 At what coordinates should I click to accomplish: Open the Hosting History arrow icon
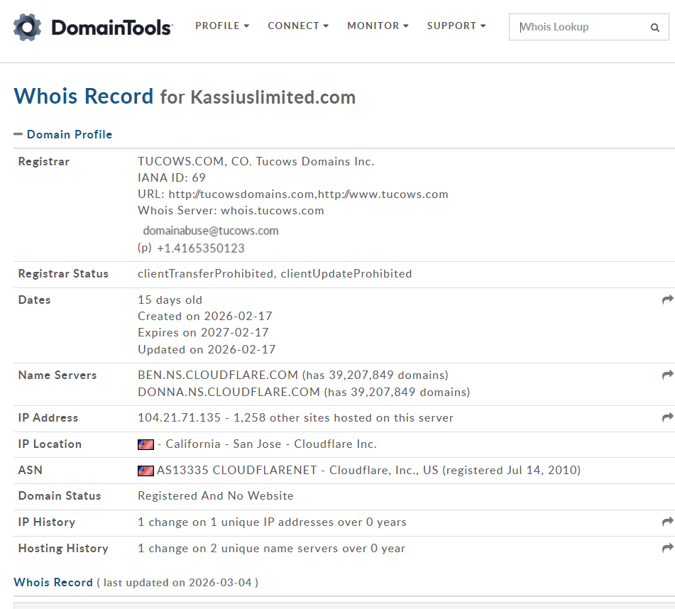[x=667, y=548]
